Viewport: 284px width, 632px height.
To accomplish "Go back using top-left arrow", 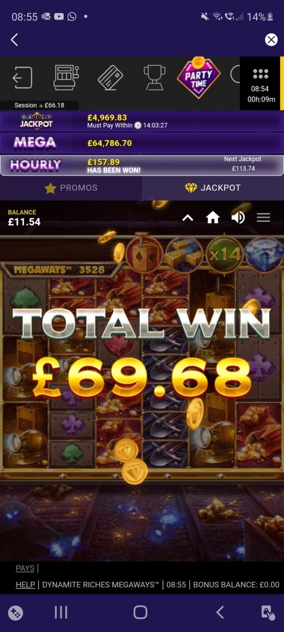I will pos(14,39).
